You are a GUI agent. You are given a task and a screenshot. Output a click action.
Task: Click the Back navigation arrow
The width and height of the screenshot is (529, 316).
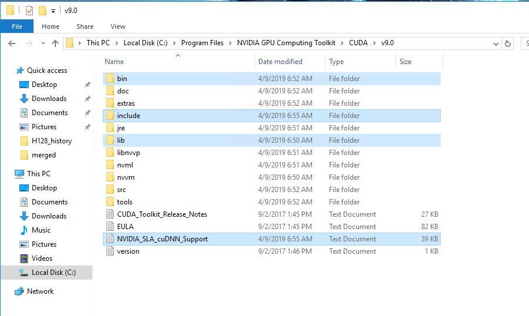click(x=12, y=43)
